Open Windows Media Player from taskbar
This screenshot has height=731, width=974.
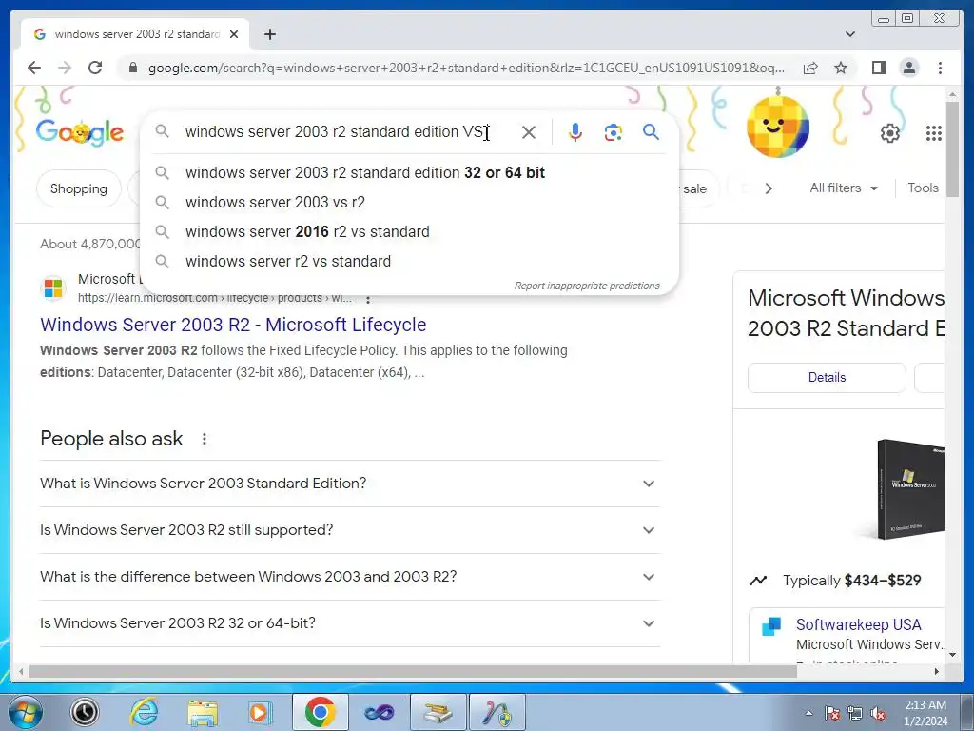[261, 712]
